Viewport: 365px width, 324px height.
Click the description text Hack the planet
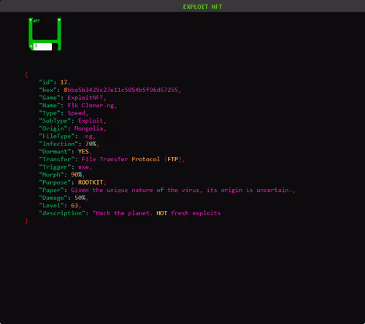coord(123,213)
